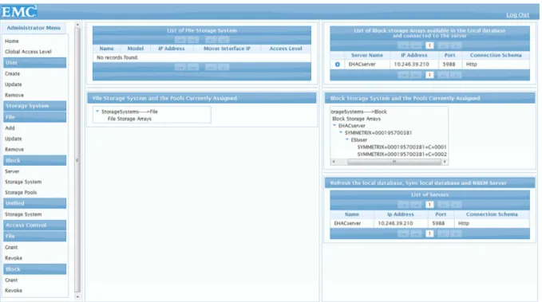The image size is (542, 302).
Task: Click last-page icon in upper Block Arrays paginator
Action: [456, 45]
